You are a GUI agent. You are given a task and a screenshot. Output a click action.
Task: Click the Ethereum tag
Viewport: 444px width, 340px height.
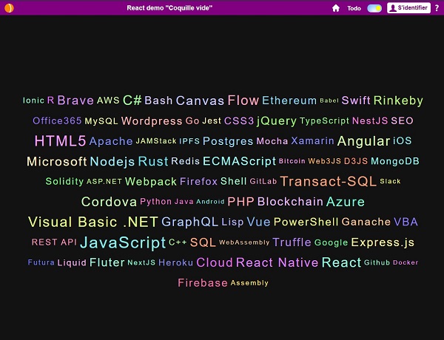point(289,101)
